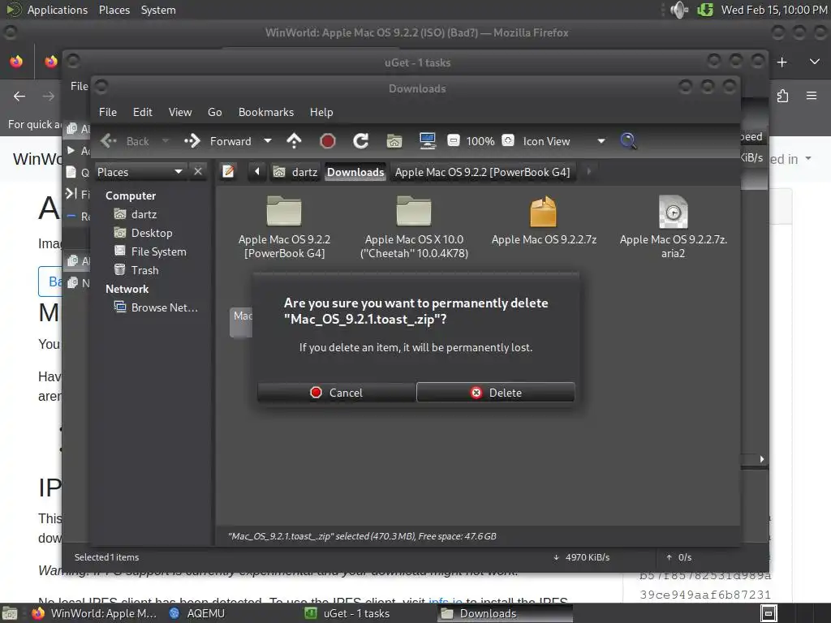Click the Delete button in the confirmation dialog
This screenshot has height=623, width=831.
click(x=496, y=393)
